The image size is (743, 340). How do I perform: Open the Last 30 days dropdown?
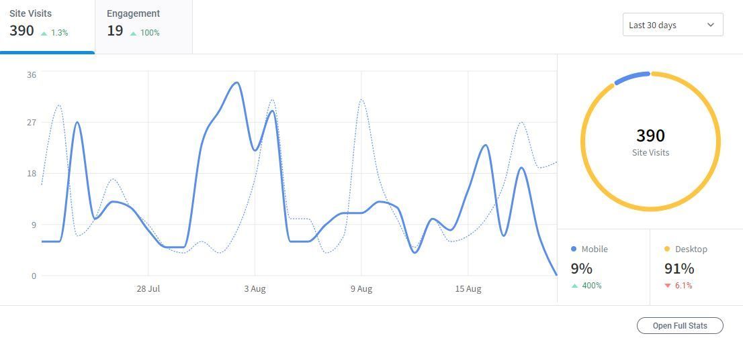[673, 25]
